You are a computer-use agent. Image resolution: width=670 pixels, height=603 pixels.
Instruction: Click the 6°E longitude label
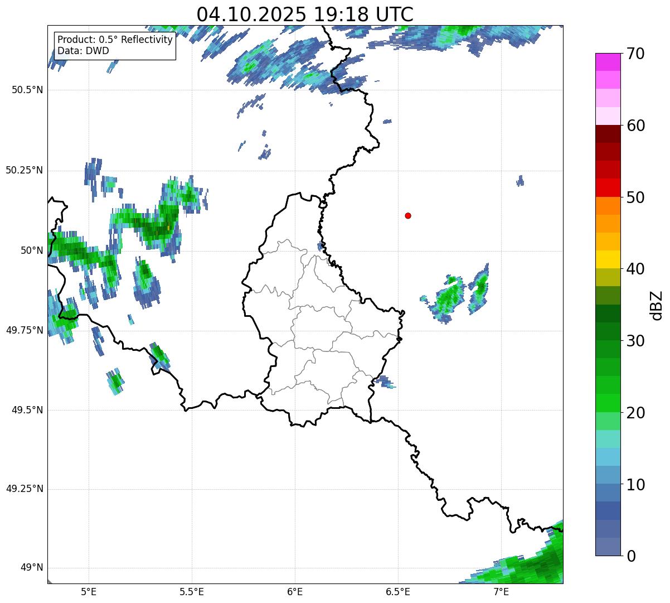pos(295,591)
